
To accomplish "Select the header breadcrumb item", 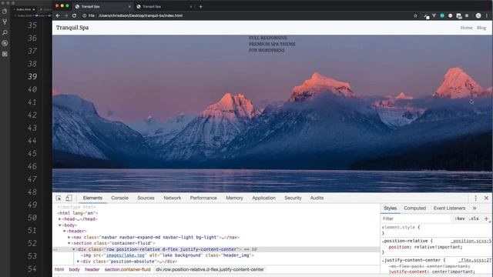I will (x=92, y=269).
